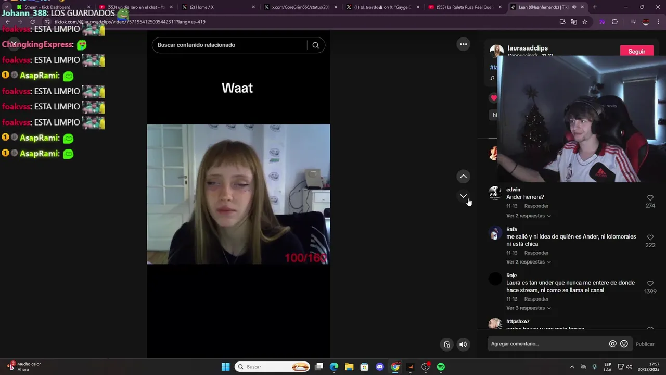This screenshot has width=666, height=375.
Task: Click Roje's username in comments
Action: point(511,275)
